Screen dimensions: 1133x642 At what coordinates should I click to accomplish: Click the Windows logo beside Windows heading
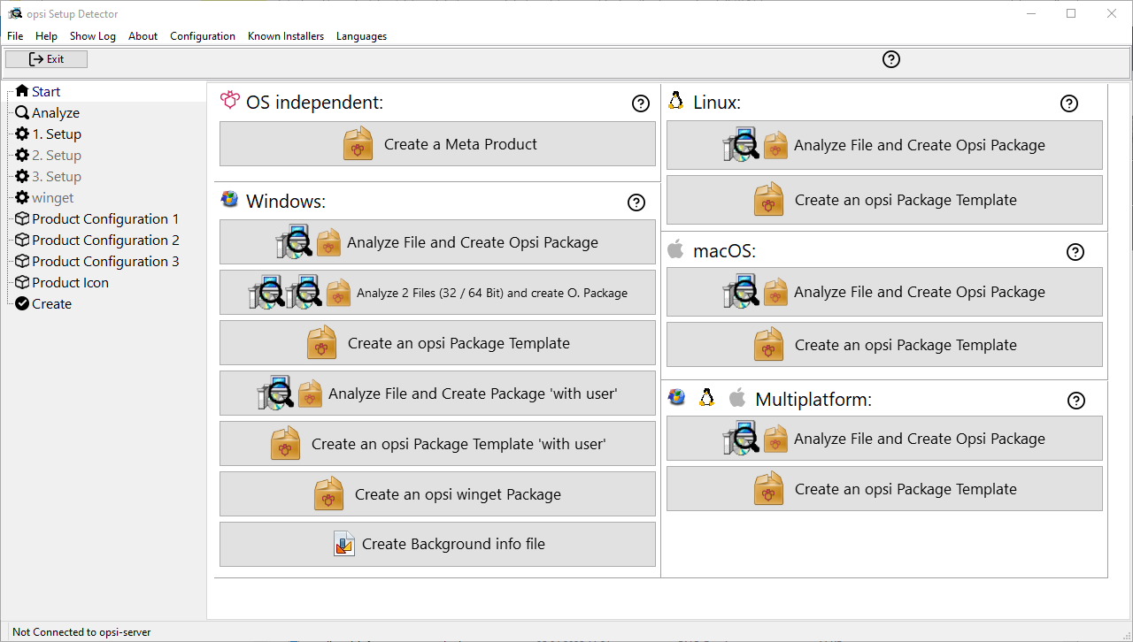(229, 199)
